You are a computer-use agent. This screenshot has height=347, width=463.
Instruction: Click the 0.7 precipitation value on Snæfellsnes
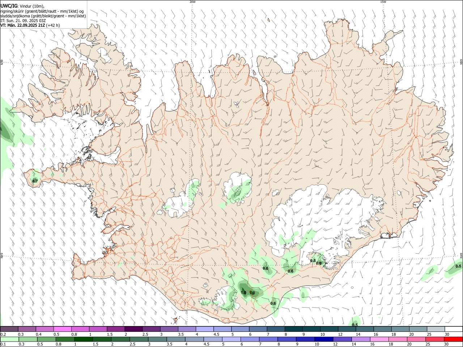(x=35, y=181)
